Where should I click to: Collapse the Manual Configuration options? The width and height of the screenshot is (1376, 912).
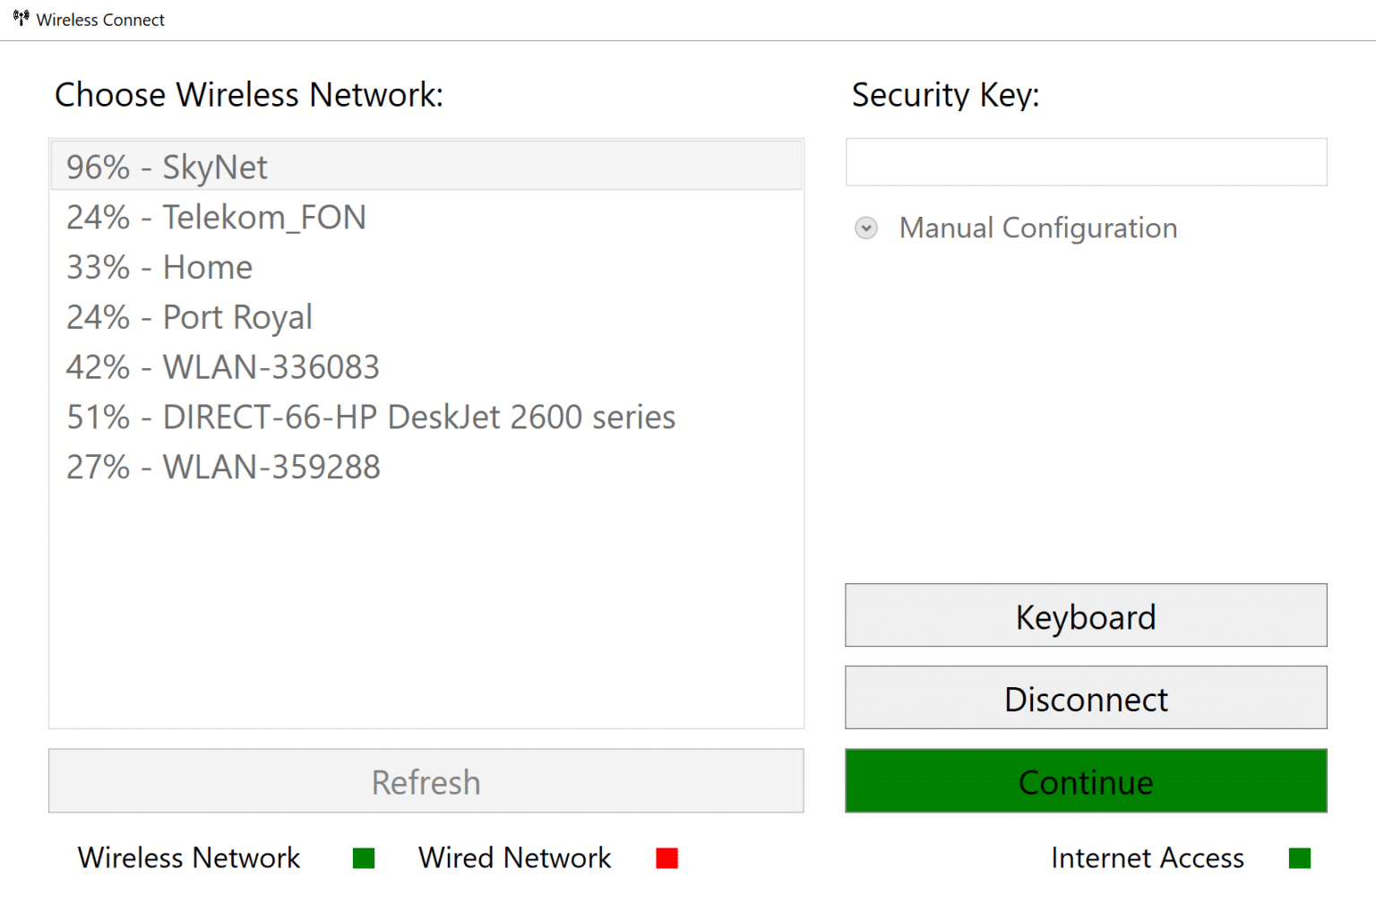(1015, 228)
